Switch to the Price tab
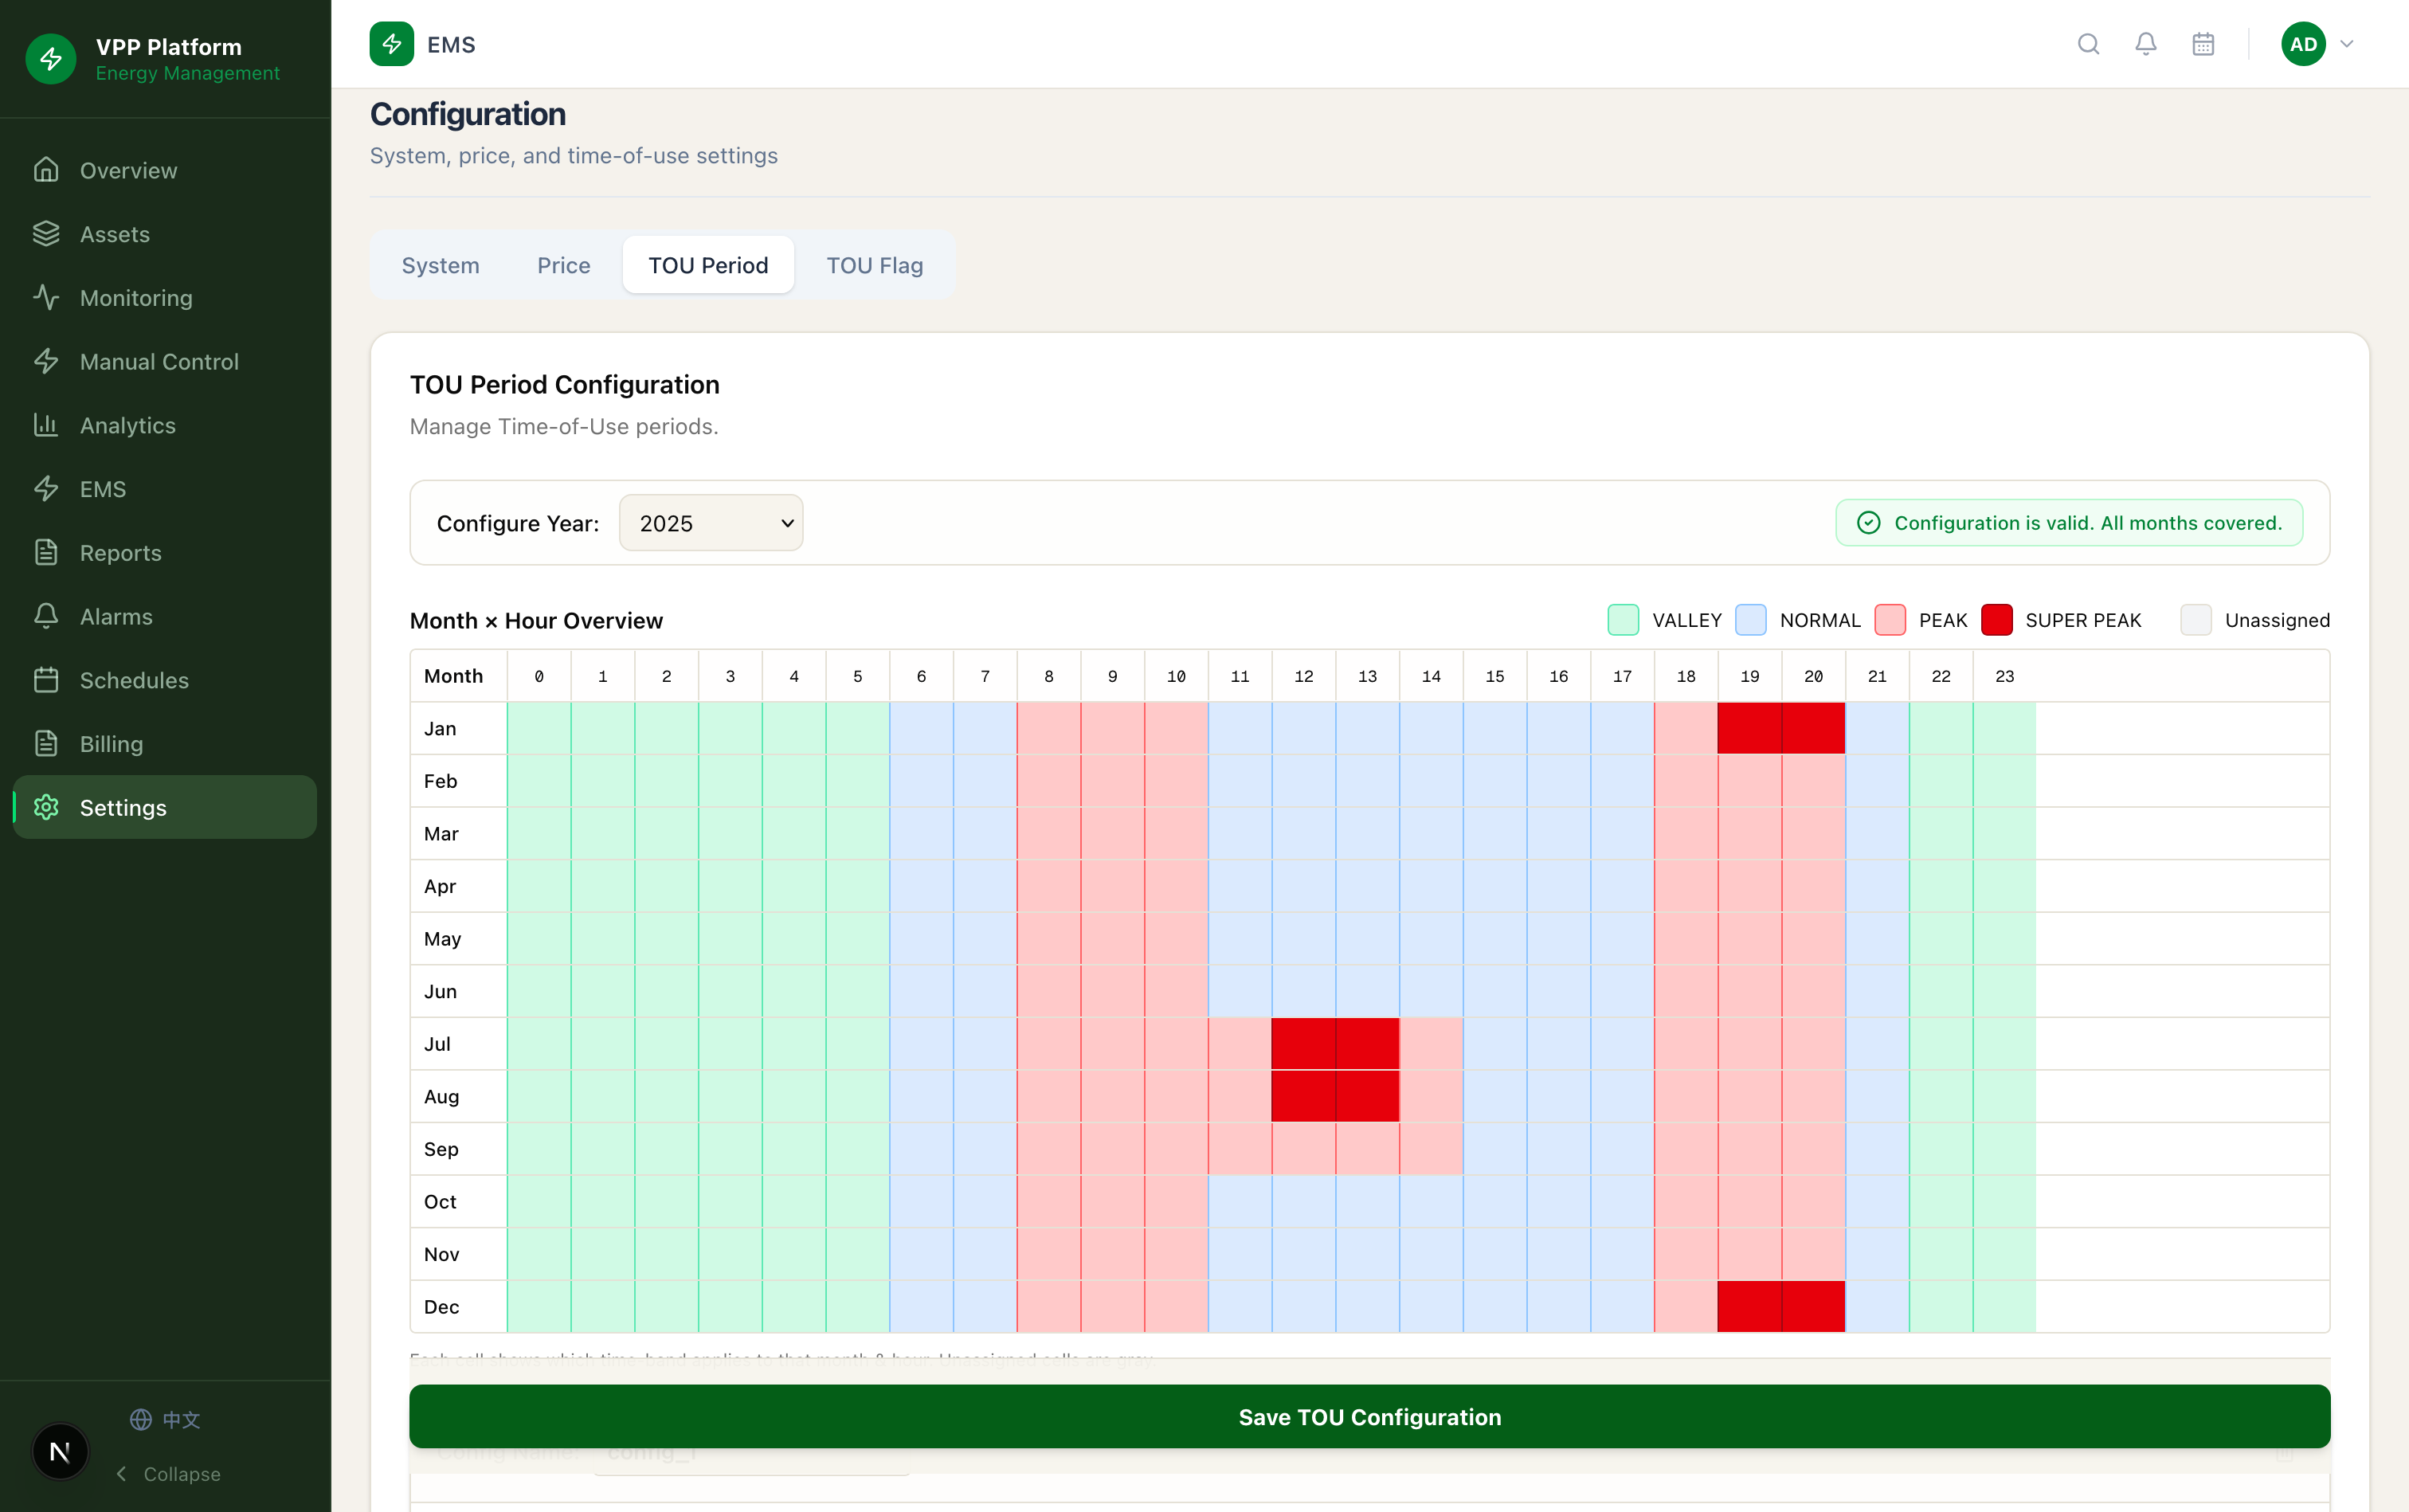Screen dimensions: 2409x1512 click(564, 265)
